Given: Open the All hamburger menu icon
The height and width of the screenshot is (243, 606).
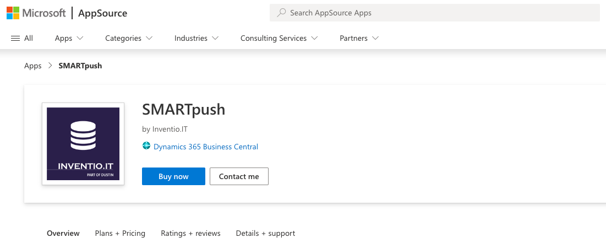Looking at the screenshot, I should coord(15,38).
